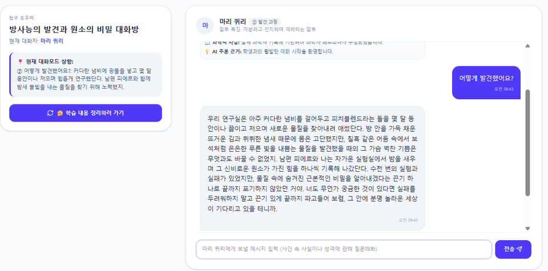This screenshot has height=271, width=548.
Task: Click the chat scrollbar up arrow
Action: click(527, 46)
